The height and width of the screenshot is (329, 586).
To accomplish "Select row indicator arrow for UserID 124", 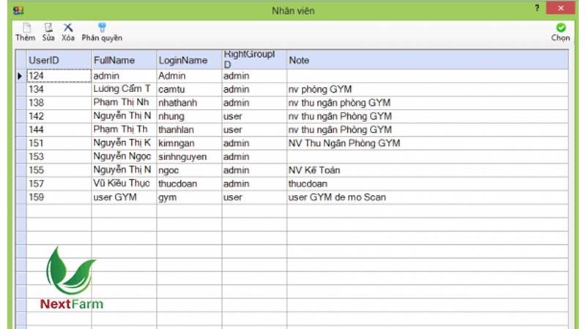I will pyautogui.click(x=20, y=75).
